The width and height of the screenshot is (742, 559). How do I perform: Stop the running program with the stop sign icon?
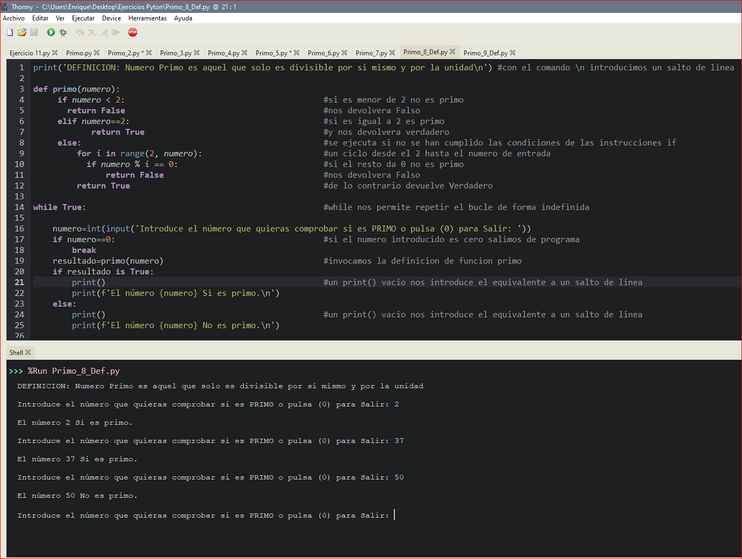click(133, 33)
